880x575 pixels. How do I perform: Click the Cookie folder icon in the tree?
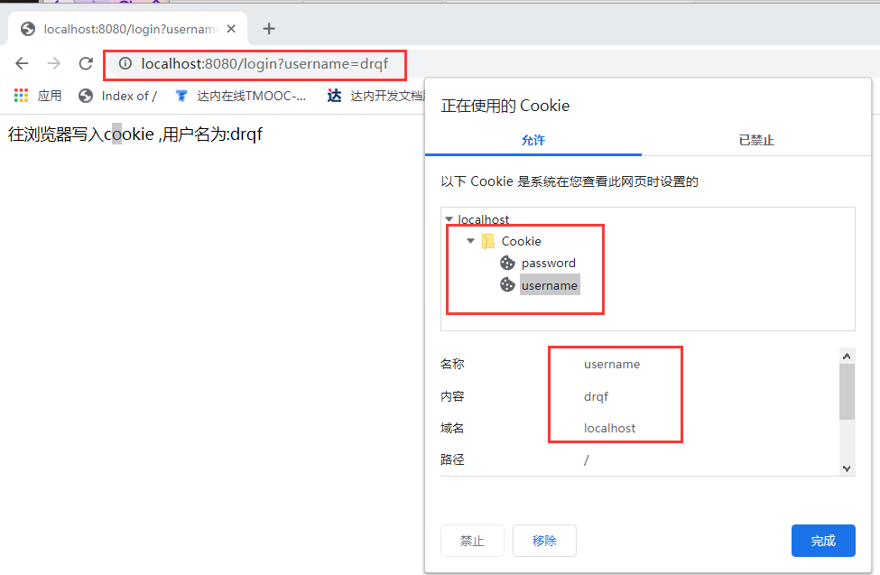[x=490, y=241]
